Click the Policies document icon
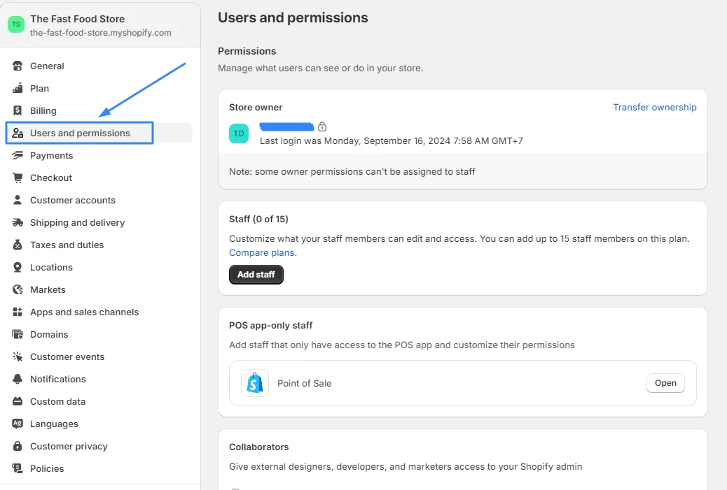 (18, 468)
